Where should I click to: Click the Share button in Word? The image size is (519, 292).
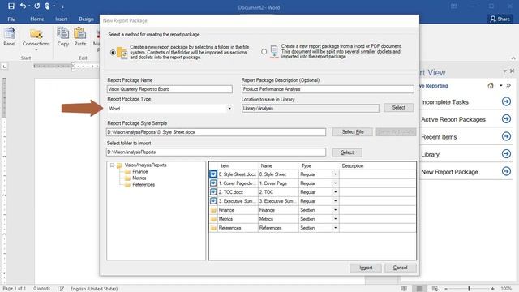(x=500, y=19)
